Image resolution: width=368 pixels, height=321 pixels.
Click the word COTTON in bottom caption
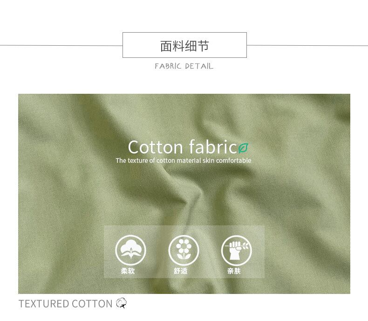pos(92,304)
